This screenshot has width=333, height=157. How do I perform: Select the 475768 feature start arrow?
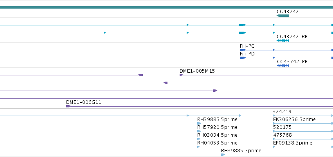(x=274, y=139)
